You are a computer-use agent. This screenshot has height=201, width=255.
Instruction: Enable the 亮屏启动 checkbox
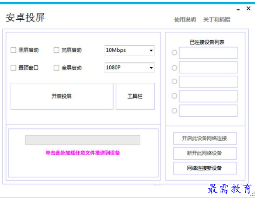(x=57, y=50)
